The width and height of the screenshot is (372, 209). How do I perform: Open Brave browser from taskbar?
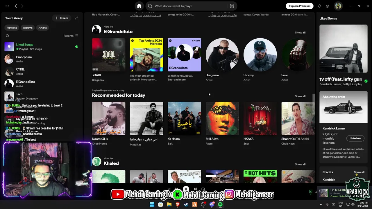pos(178,205)
